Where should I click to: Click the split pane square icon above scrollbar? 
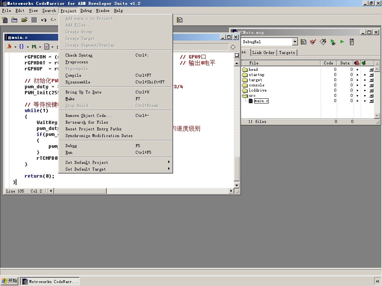[237, 55]
